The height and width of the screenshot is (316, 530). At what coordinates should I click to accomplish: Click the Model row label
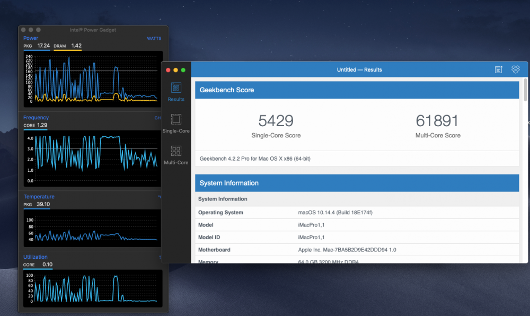click(x=206, y=225)
